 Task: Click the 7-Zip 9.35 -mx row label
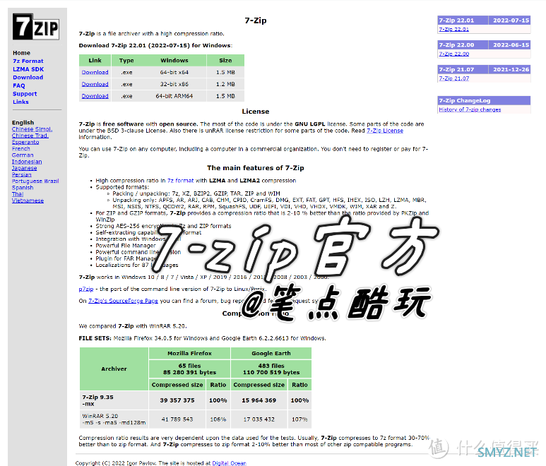click(x=114, y=400)
